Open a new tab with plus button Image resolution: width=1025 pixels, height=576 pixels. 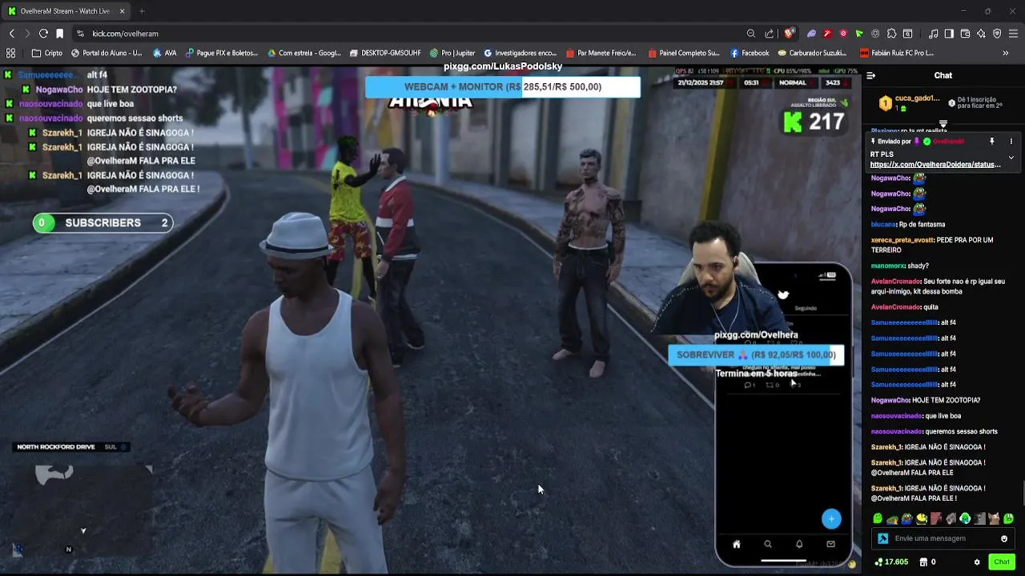click(142, 11)
